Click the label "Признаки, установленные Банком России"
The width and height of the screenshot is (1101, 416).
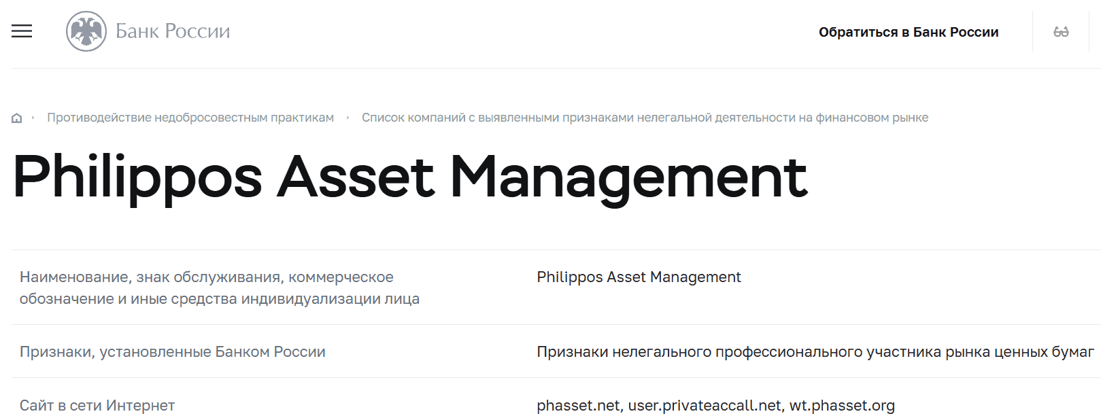pos(173,351)
